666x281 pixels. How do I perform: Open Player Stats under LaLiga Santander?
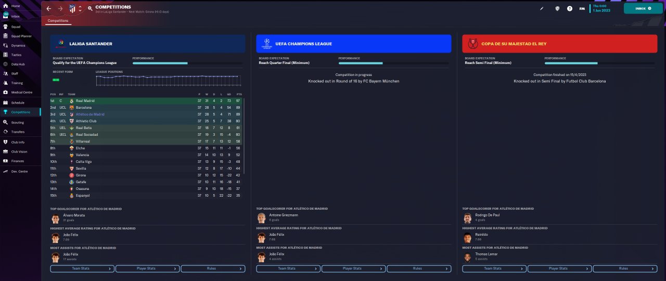(x=148, y=269)
